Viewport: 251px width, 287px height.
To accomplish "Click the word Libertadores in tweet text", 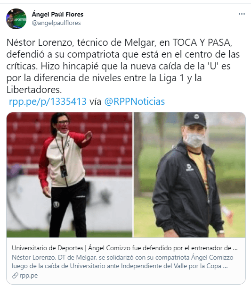I will click(x=34, y=90).
